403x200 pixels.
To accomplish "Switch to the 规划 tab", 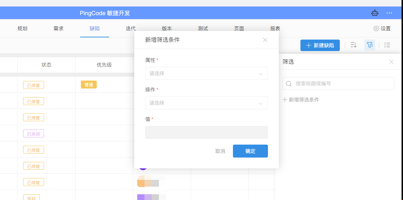I will [x=22, y=28].
